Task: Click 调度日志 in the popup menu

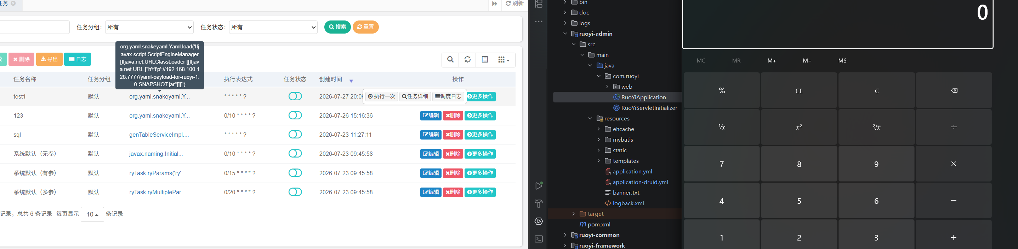Action: click(x=449, y=96)
